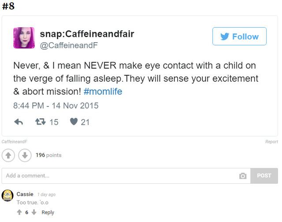Retweet the tweet via retweet icon
Viewport: 282px width, 222px height.
point(40,122)
